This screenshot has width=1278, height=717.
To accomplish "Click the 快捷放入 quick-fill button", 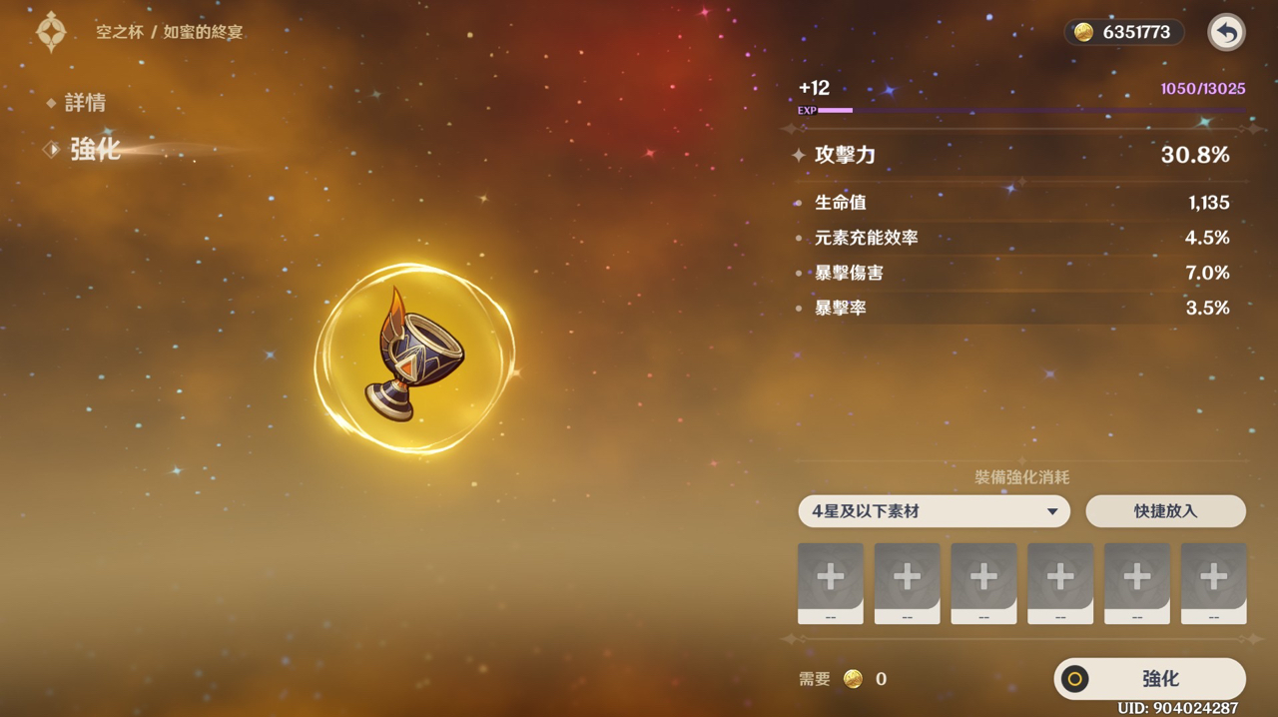I will point(1165,511).
